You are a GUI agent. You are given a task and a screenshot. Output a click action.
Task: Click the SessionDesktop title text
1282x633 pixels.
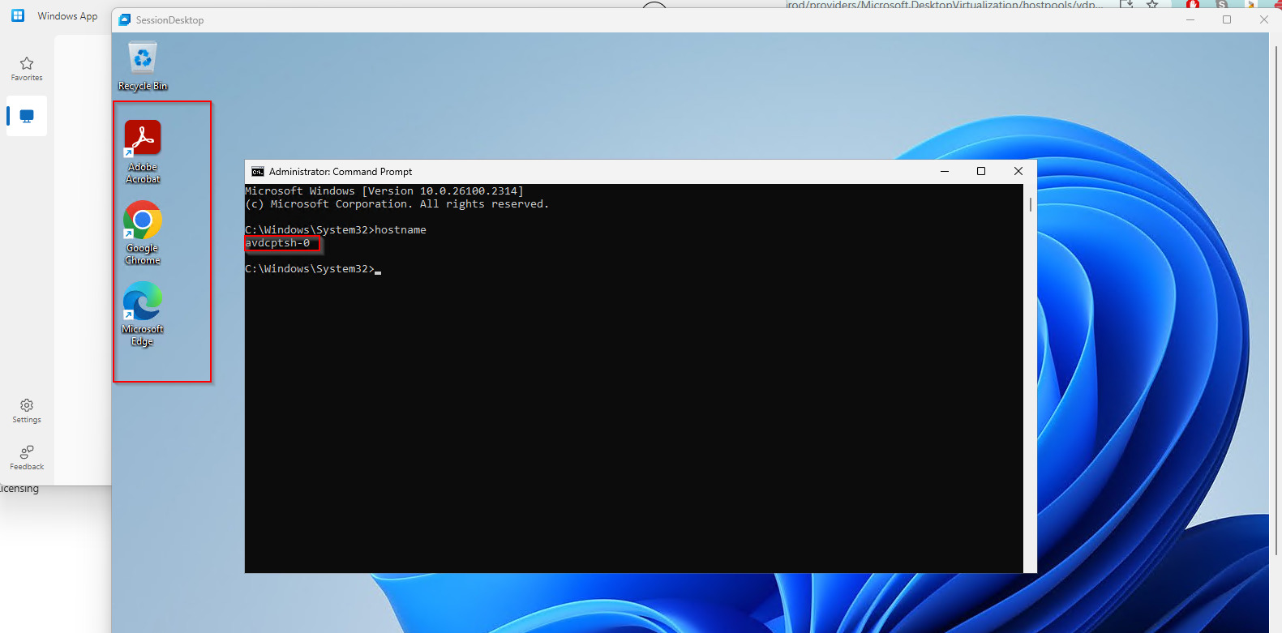coord(169,20)
